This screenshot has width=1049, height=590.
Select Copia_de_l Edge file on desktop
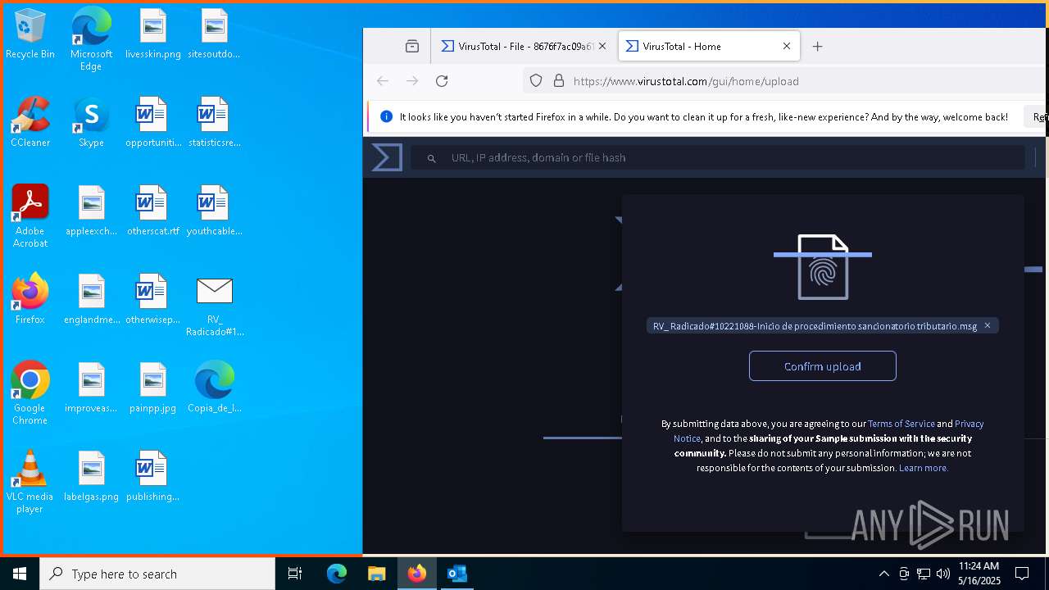click(x=214, y=388)
